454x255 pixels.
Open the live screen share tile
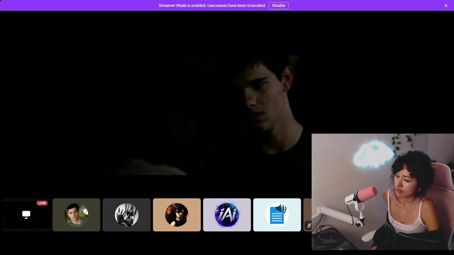point(26,215)
